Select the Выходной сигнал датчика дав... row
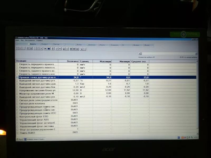 pos(106,84)
